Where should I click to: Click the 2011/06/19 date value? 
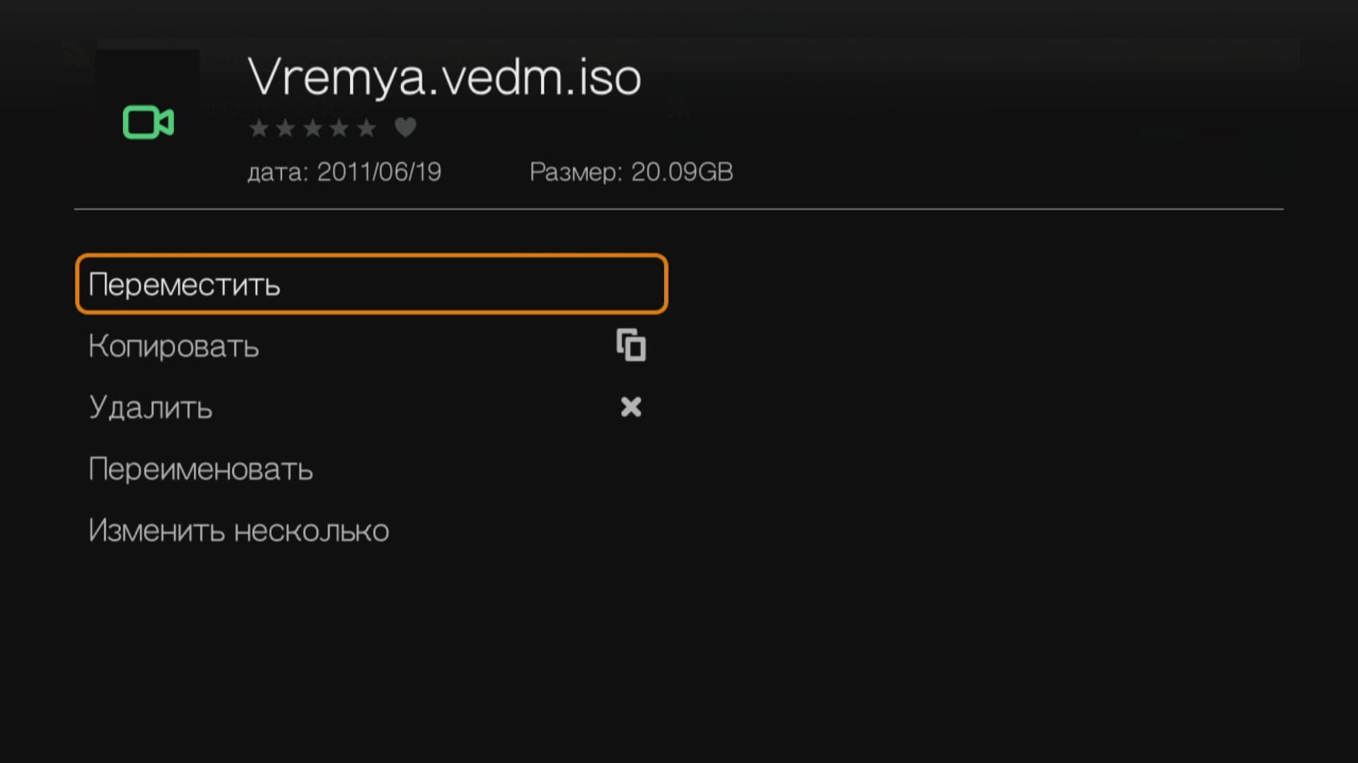point(379,172)
